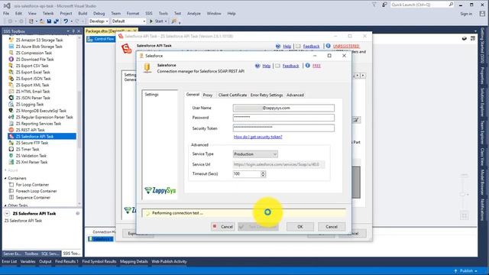Click the Sequence Container icon

[11, 197]
